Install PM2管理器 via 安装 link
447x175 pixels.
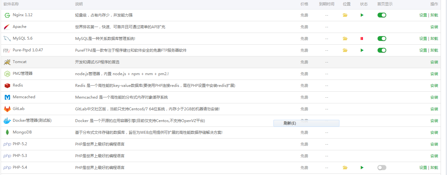coord(434,74)
